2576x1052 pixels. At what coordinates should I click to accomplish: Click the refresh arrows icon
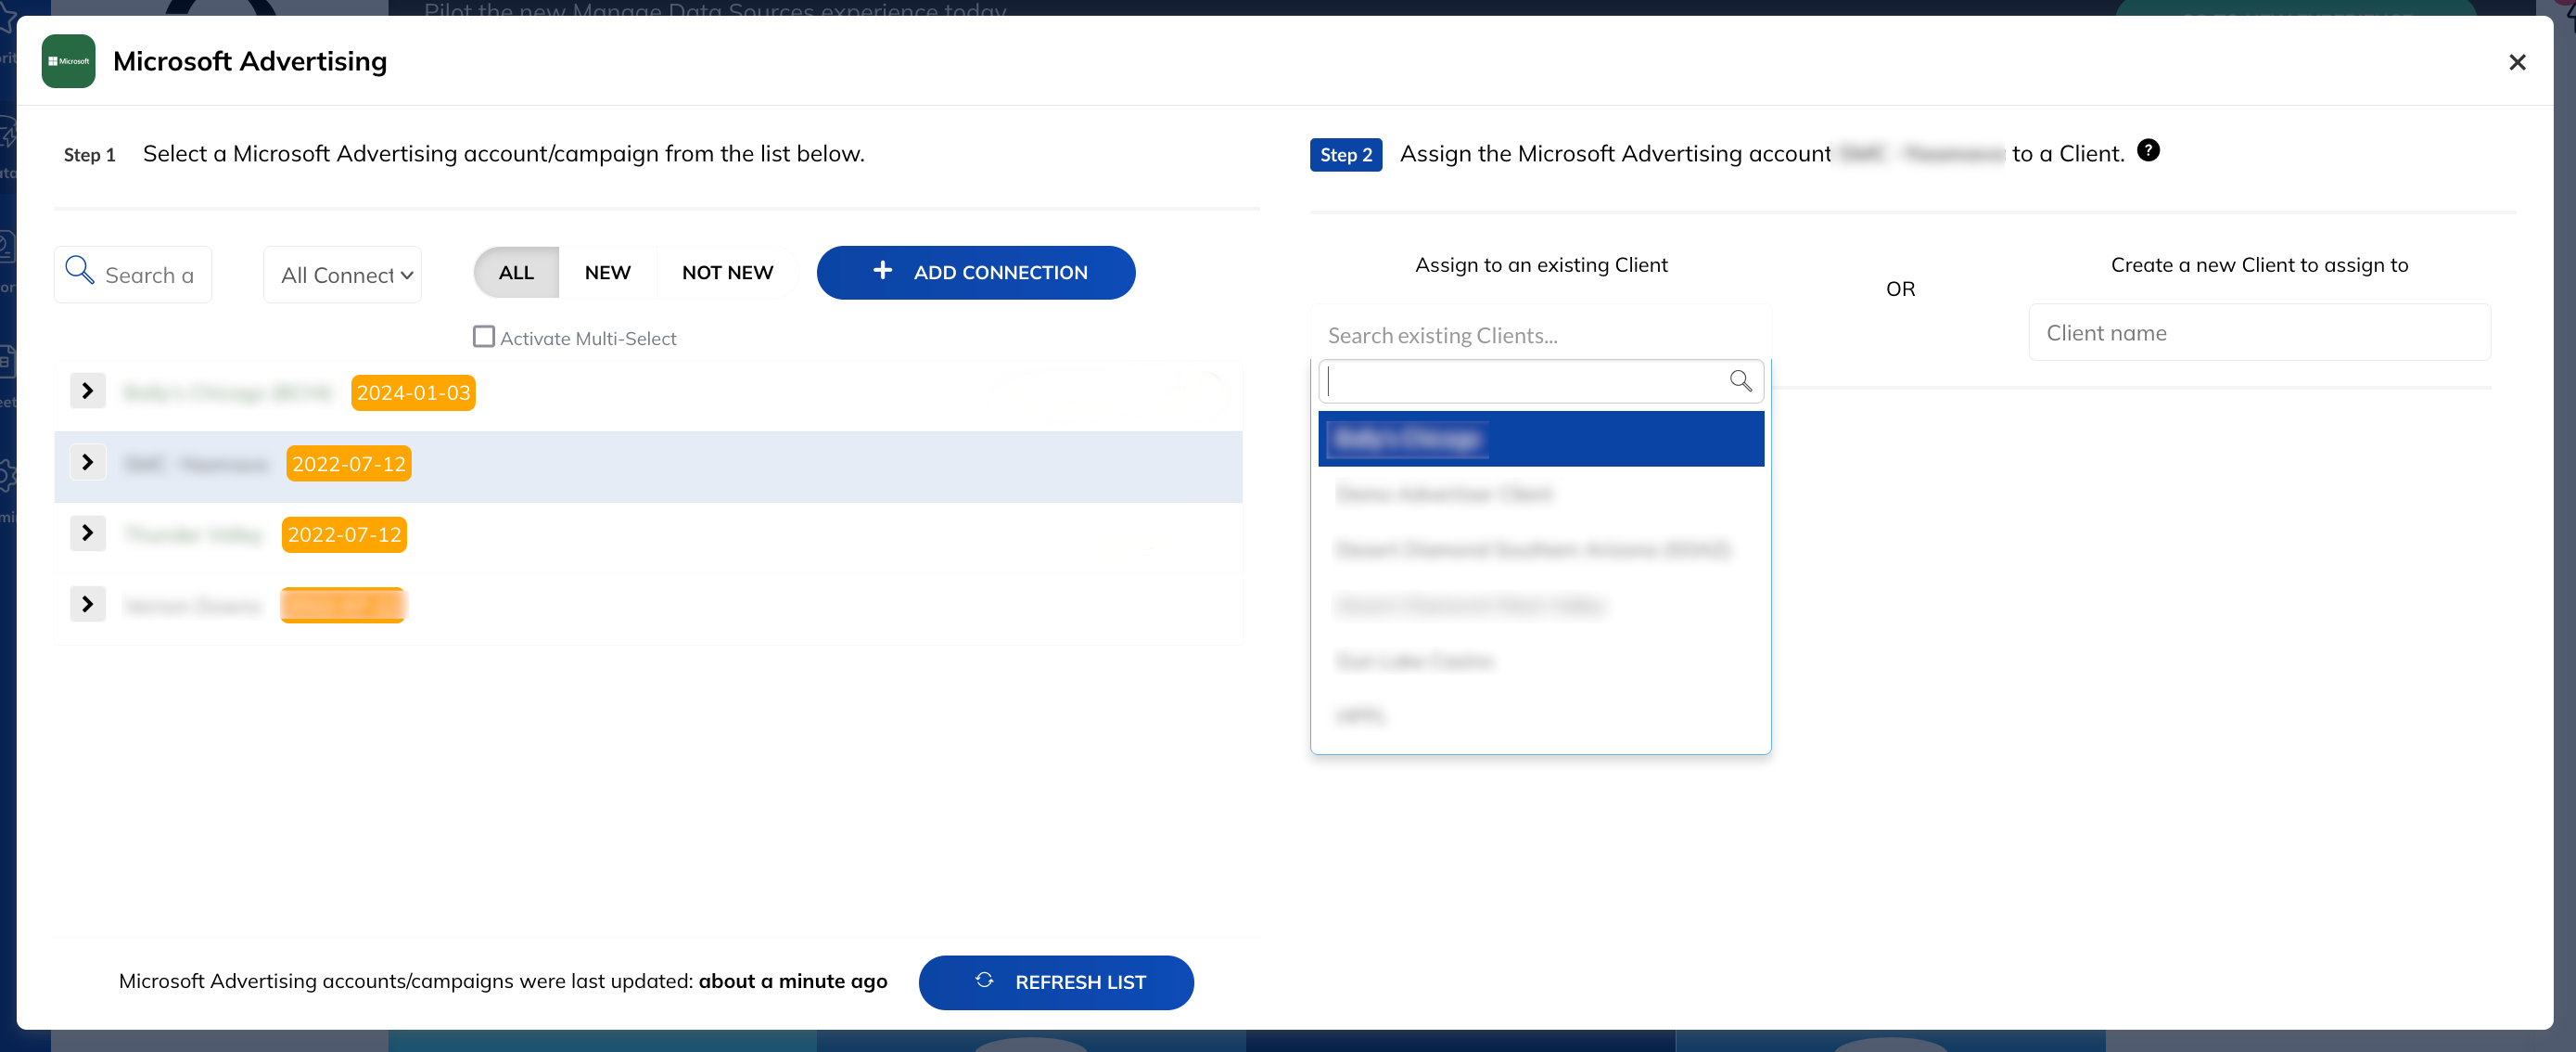click(984, 981)
